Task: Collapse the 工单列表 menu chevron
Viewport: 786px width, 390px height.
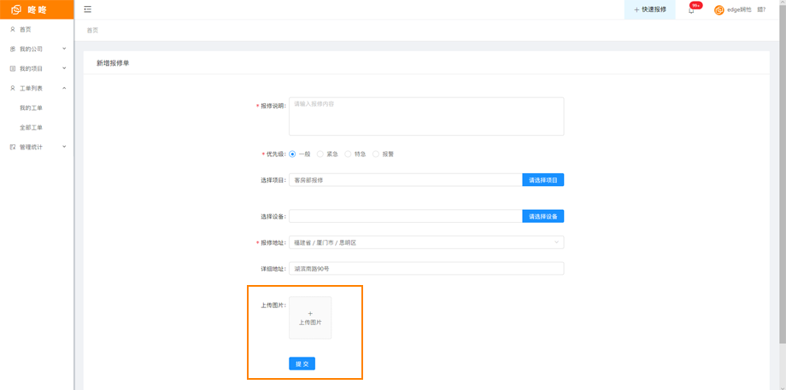Action: (64, 88)
